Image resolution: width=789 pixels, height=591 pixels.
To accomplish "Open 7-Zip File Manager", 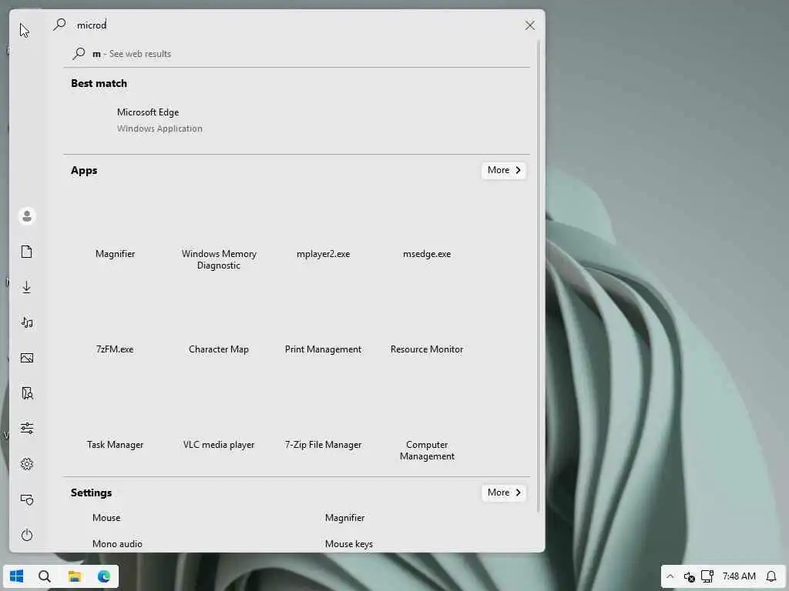I will [323, 422].
